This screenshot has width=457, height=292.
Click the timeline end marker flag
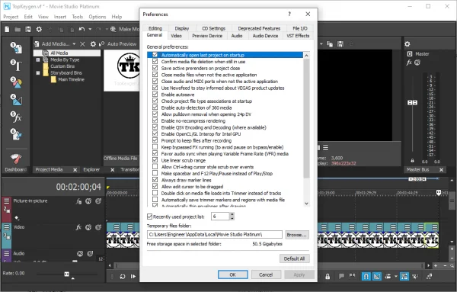439,193
